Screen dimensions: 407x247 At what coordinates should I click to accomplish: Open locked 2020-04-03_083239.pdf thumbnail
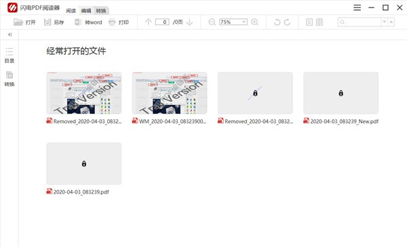click(x=84, y=164)
